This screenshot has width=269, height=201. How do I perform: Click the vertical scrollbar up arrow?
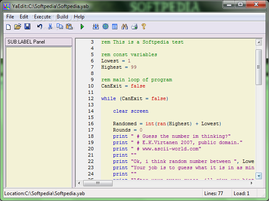(259, 42)
